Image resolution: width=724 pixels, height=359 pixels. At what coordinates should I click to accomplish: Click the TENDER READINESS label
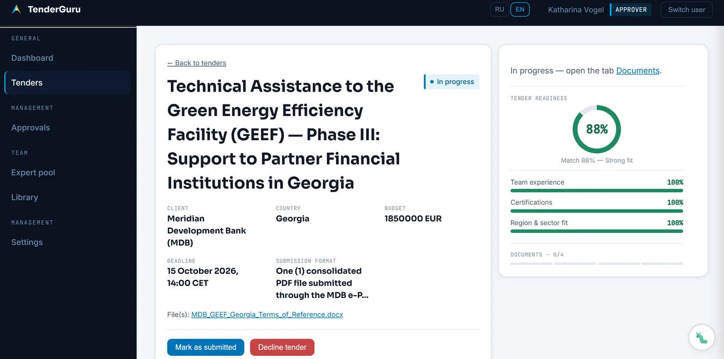point(539,98)
